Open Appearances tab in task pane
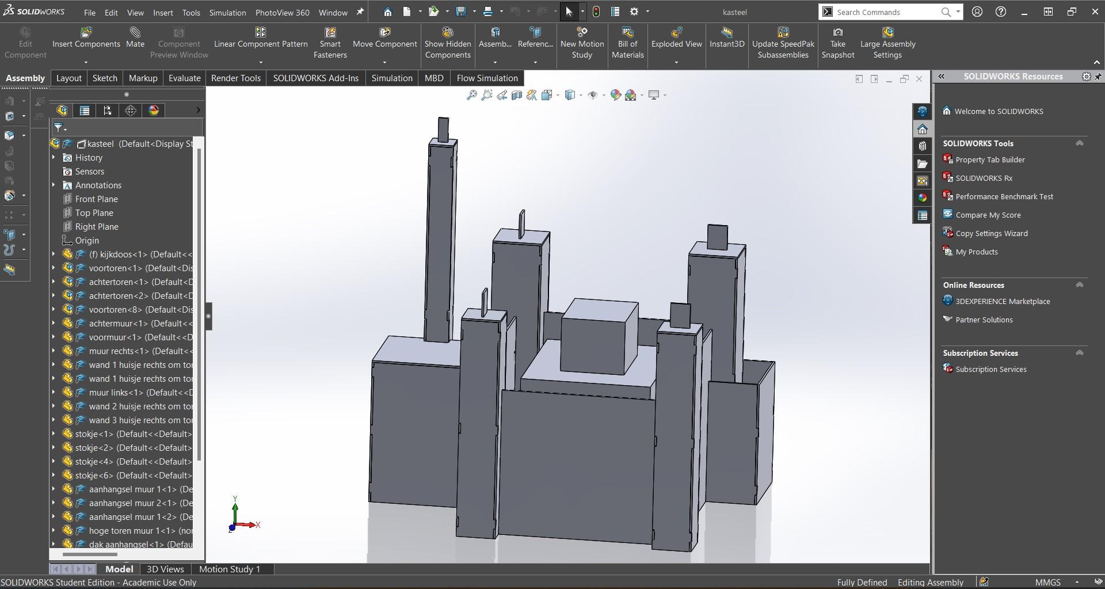 click(922, 198)
